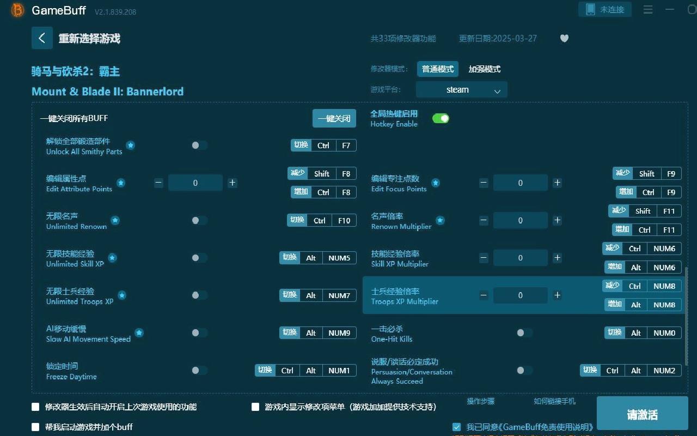Click Skill XP Multiplier value field

[521, 258]
